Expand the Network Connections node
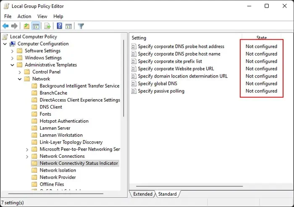The image size is (294, 207). pos(27,157)
